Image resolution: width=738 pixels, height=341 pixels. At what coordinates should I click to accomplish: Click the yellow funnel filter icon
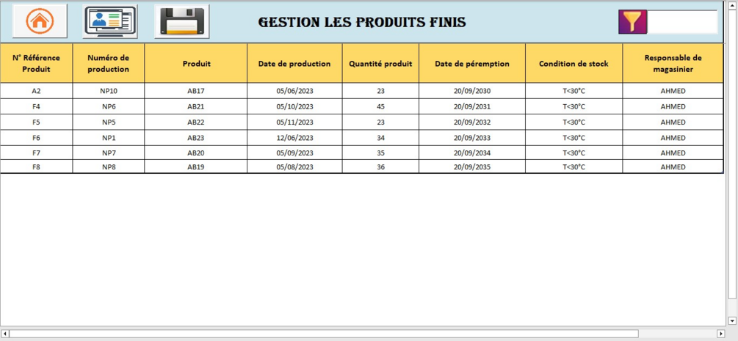[x=632, y=22]
